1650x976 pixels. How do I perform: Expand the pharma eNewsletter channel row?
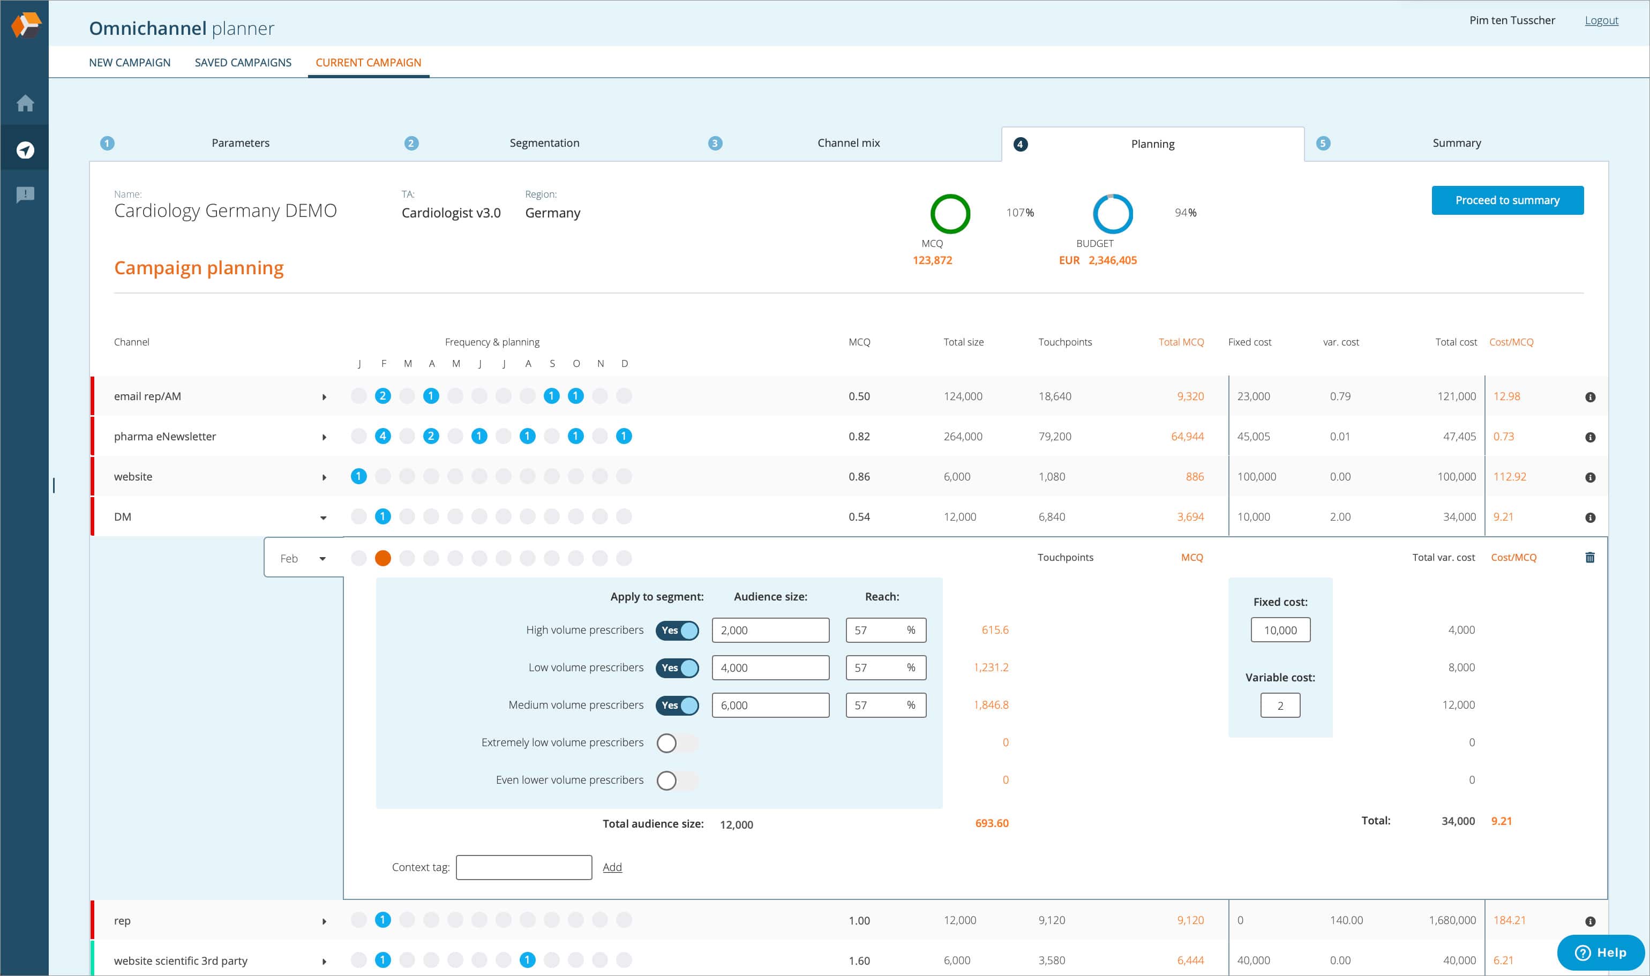324,437
